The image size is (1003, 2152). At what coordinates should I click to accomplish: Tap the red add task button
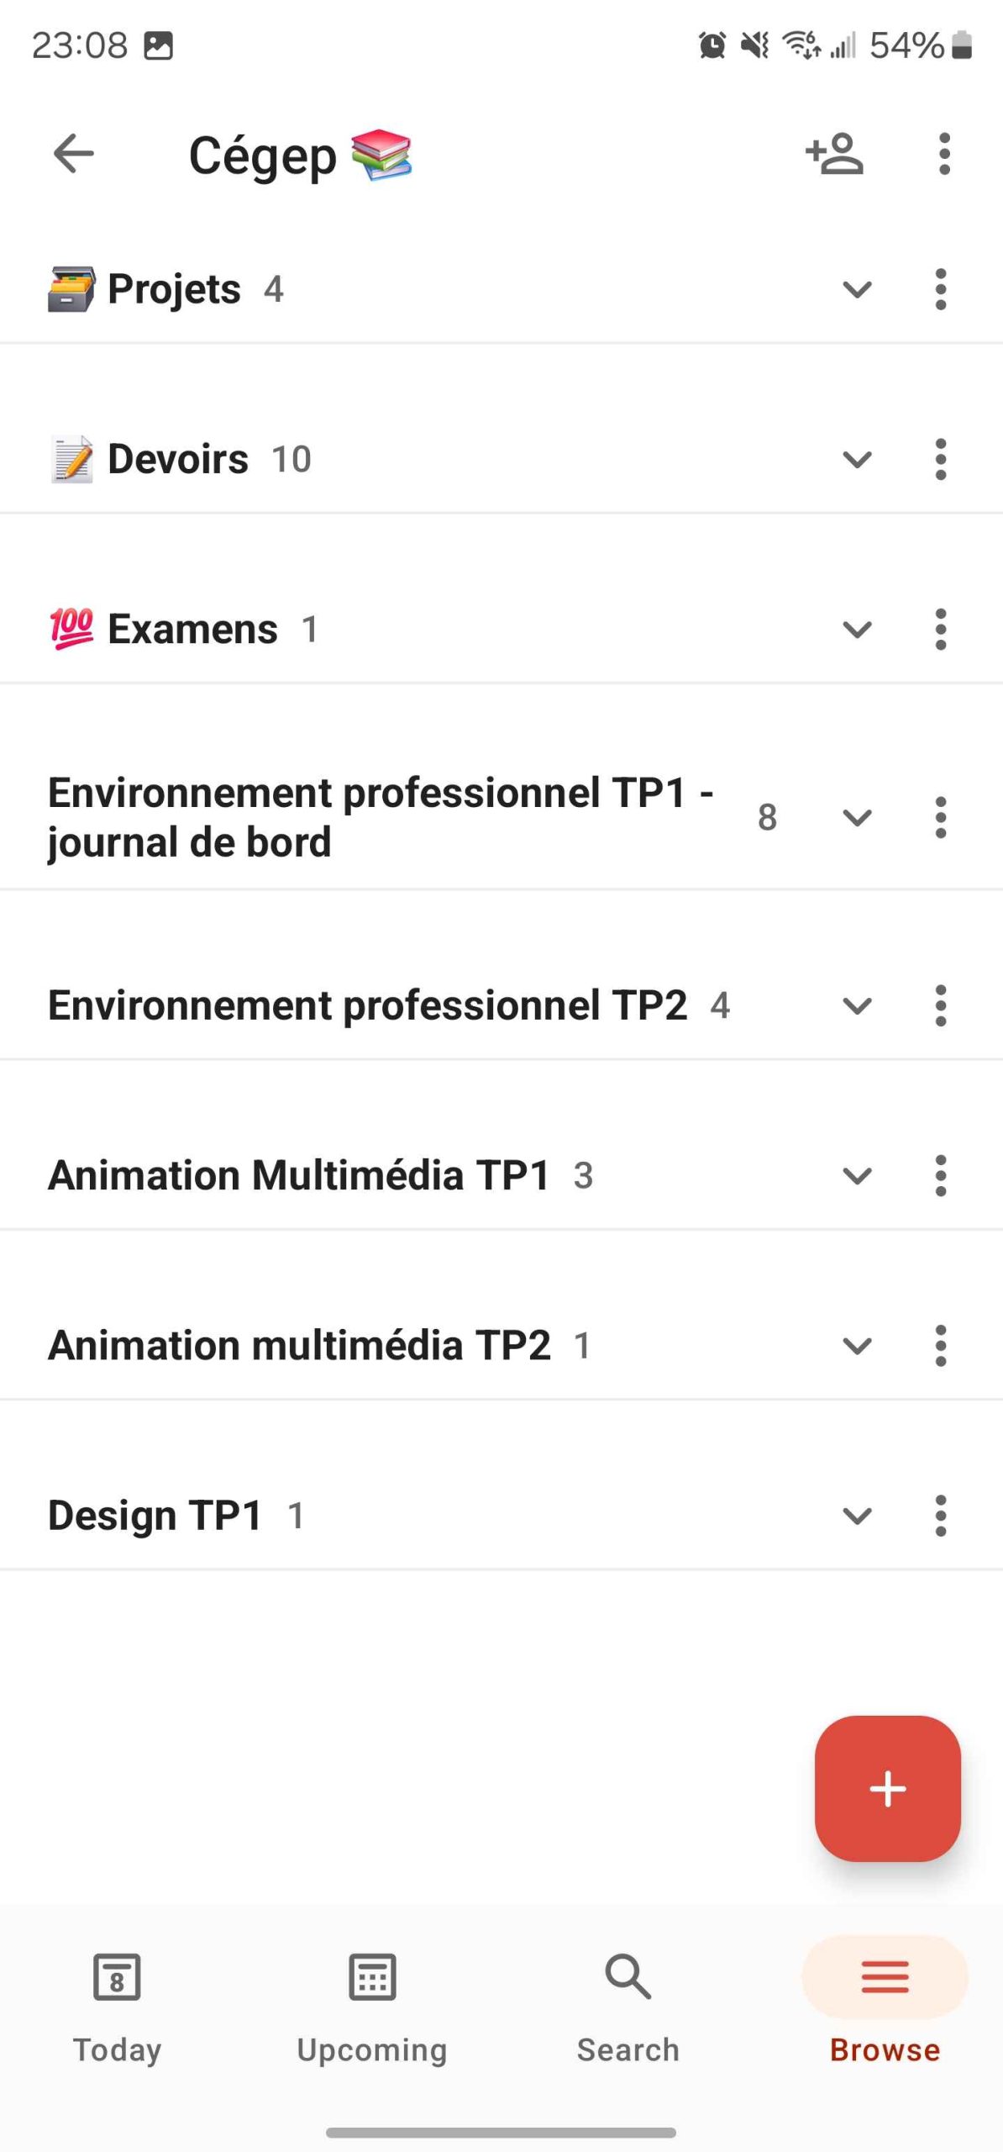[887, 1789]
